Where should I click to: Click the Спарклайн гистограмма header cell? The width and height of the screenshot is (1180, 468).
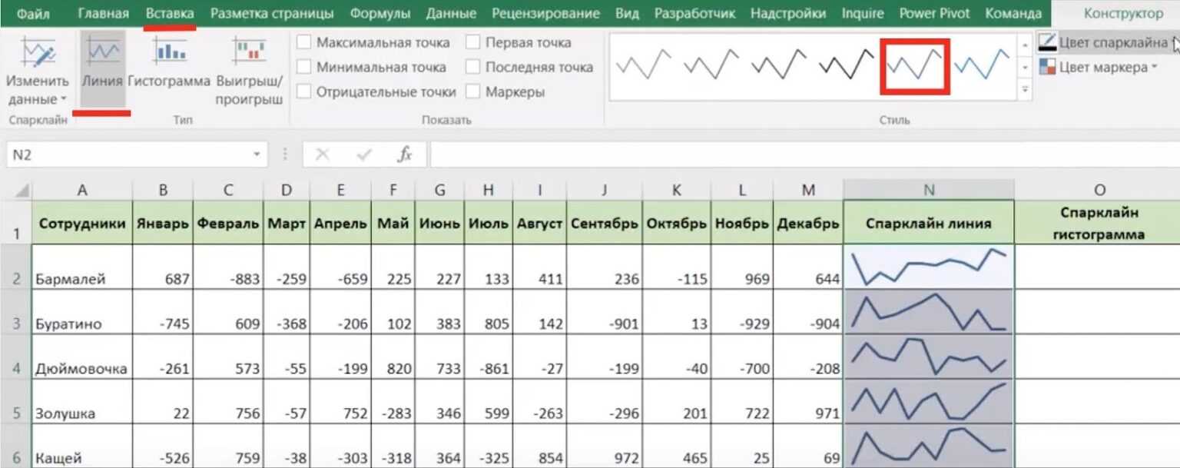click(1098, 223)
